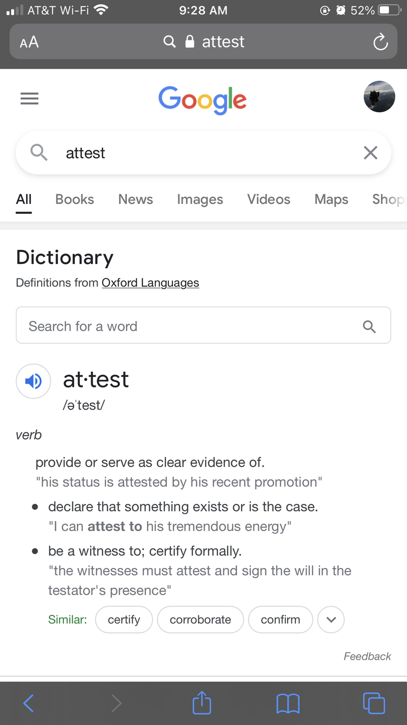Play the attest pronunciation audio

coord(34,381)
